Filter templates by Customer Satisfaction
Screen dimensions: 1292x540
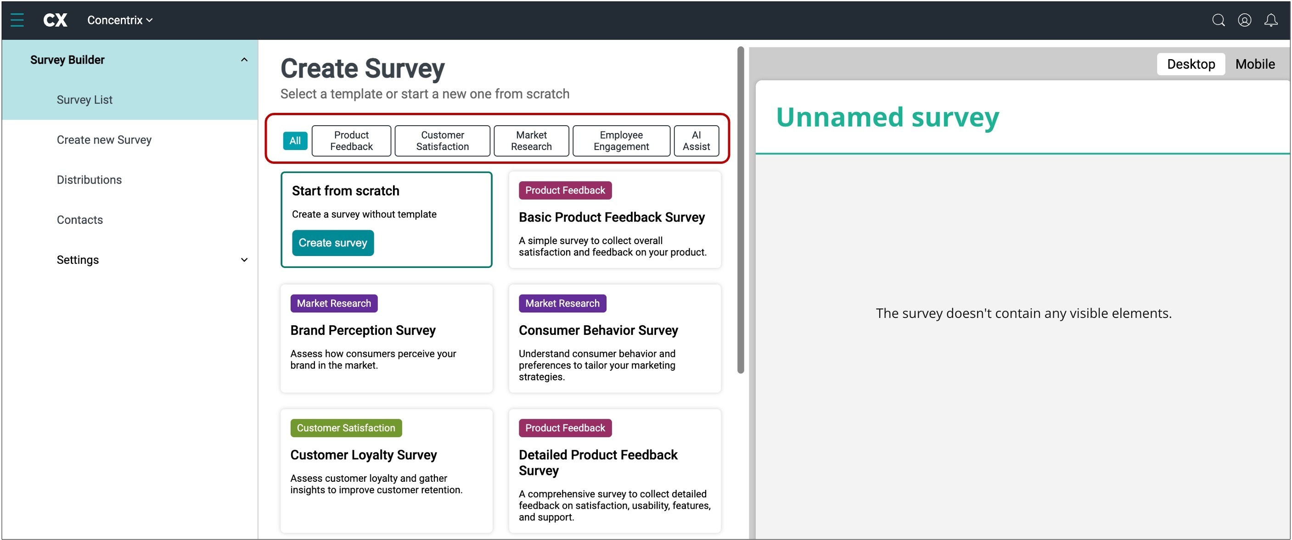(x=442, y=141)
